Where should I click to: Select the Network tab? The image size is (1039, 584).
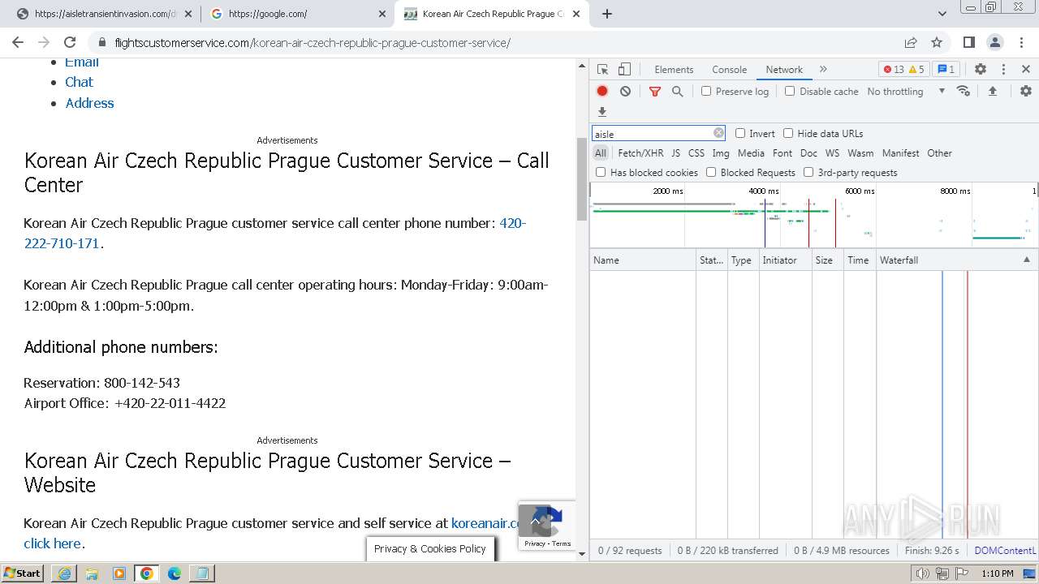[x=784, y=70]
